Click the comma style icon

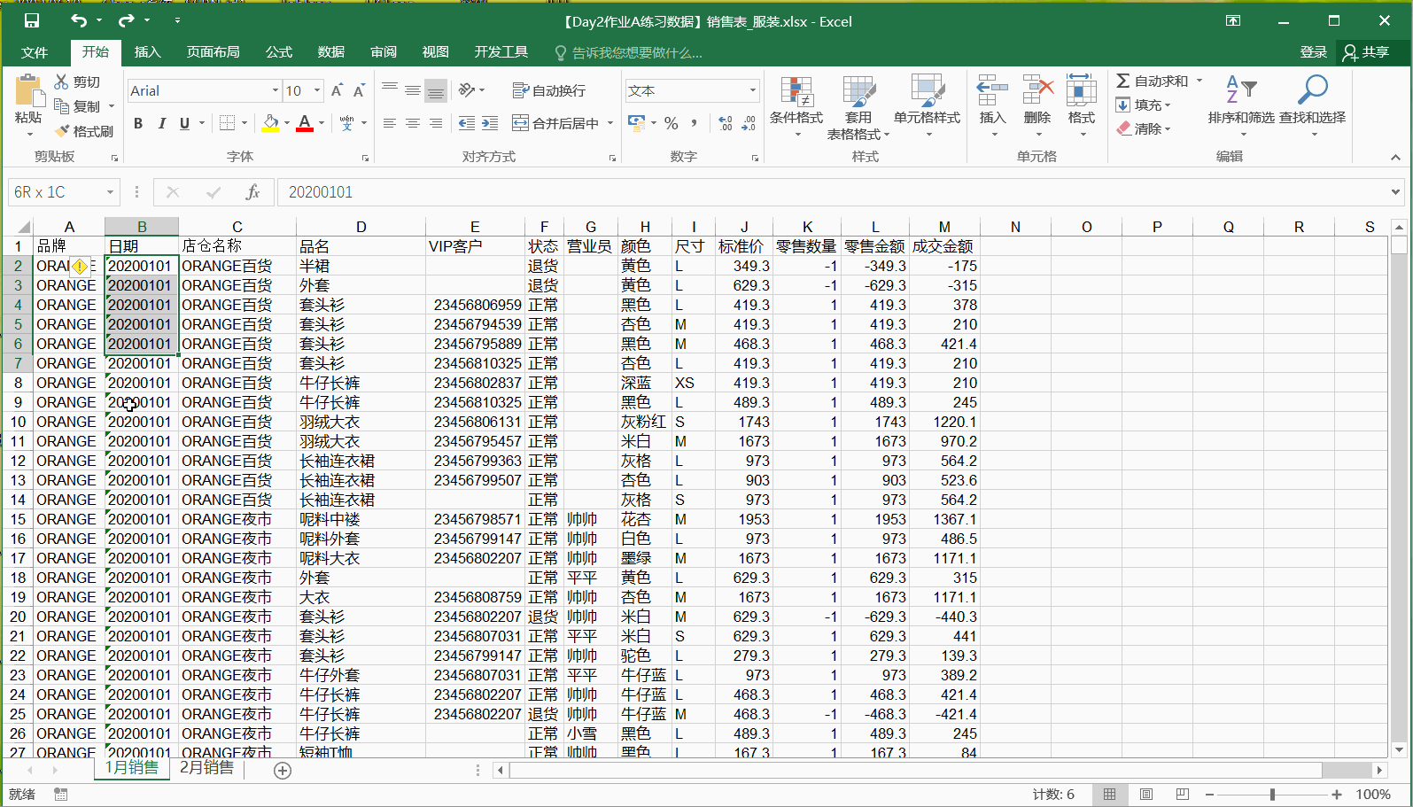click(x=694, y=123)
